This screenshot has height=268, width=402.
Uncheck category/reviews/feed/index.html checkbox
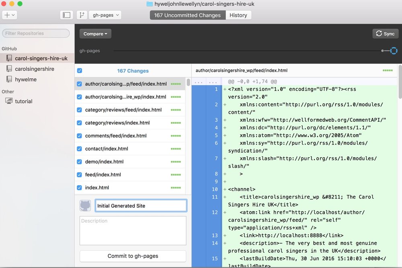[80, 110]
